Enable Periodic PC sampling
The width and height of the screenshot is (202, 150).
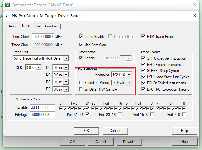tap(81, 83)
